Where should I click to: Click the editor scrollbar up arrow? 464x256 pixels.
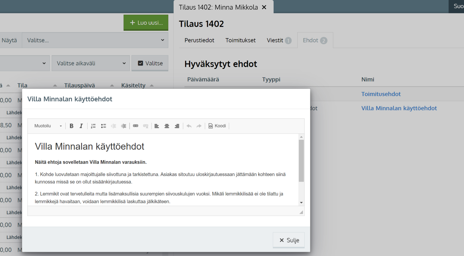[301, 137]
